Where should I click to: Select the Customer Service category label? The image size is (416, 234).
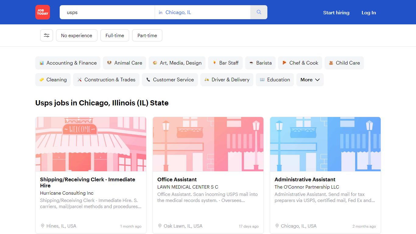pos(174,80)
